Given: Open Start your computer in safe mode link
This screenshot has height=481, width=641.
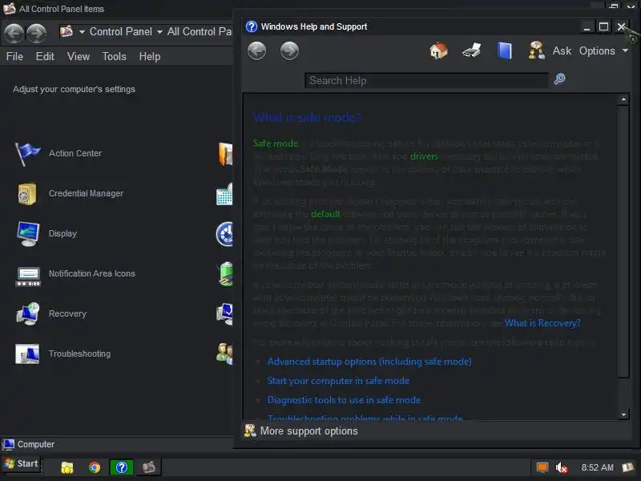Looking at the screenshot, I should pos(338,381).
